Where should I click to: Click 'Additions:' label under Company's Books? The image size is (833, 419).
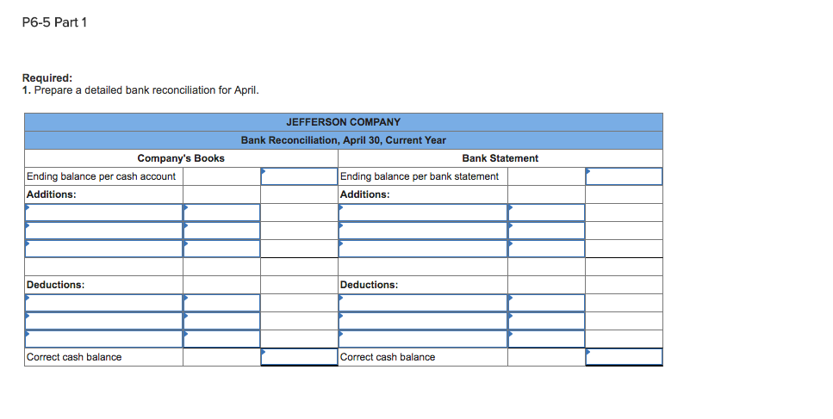coord(52,194)
